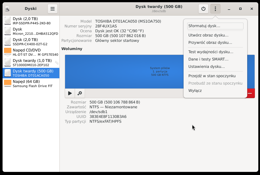Click the Dysk jest OK assessment
260x175 pixels.
click(x=119, y=31)
